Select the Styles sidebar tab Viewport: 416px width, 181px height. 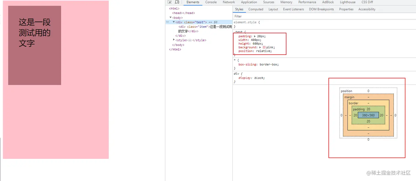tap(239, 9)
